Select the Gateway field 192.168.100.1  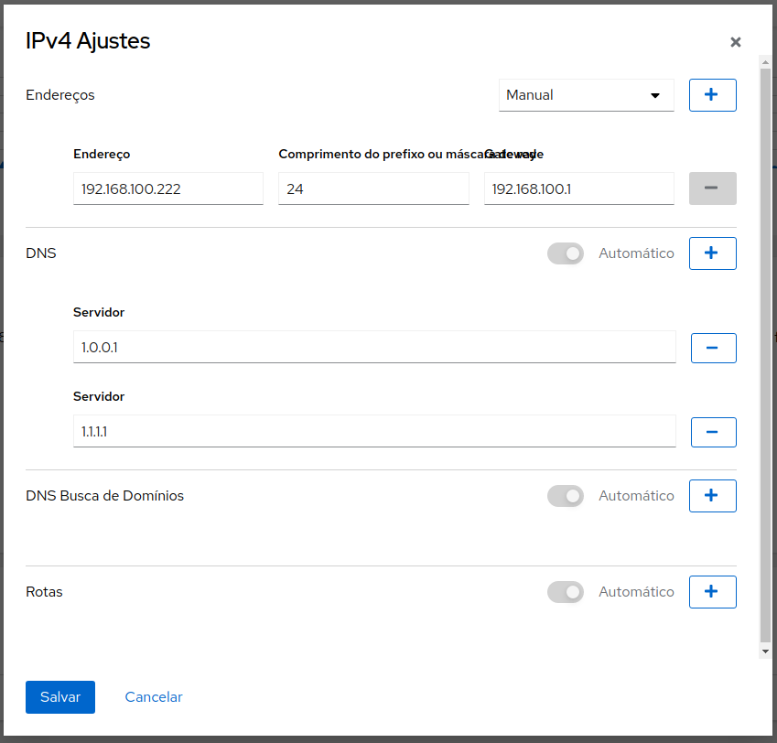point(578,188)
